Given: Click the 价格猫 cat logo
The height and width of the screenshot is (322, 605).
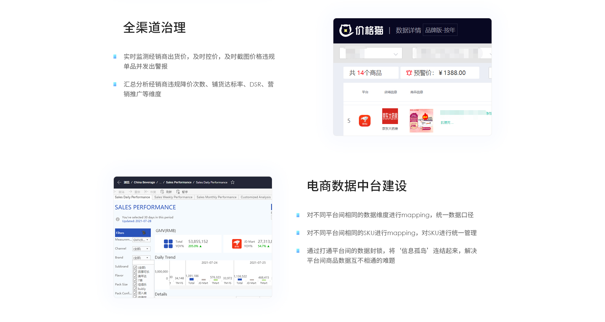Looking at the screenshot, I should click(x=346, y=31).
